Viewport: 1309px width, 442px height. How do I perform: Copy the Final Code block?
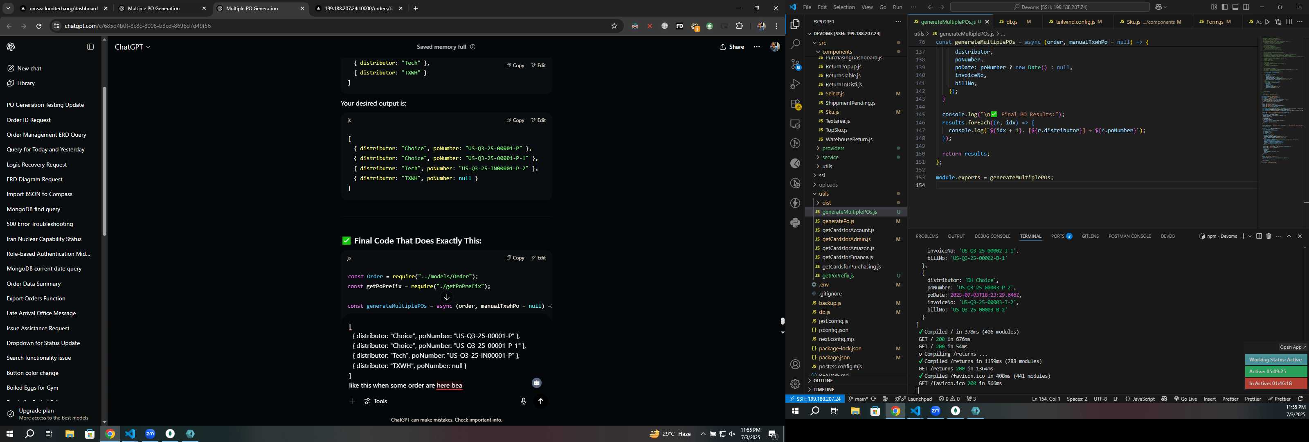point(515,258)
